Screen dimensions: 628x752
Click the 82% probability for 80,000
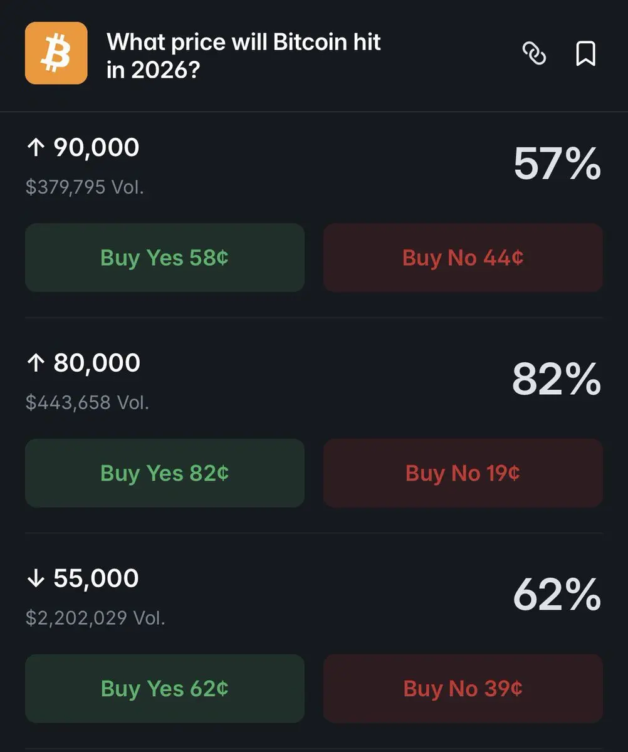tap(557, 380)
